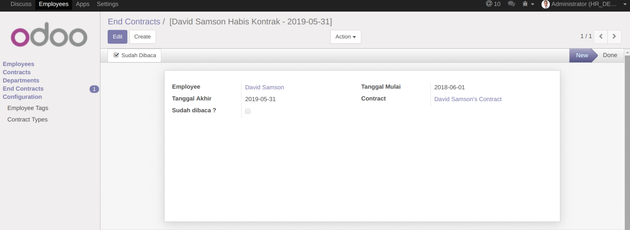Click the Odoo logo
Viewport: 630px width, 230px height.
[49, 35]
